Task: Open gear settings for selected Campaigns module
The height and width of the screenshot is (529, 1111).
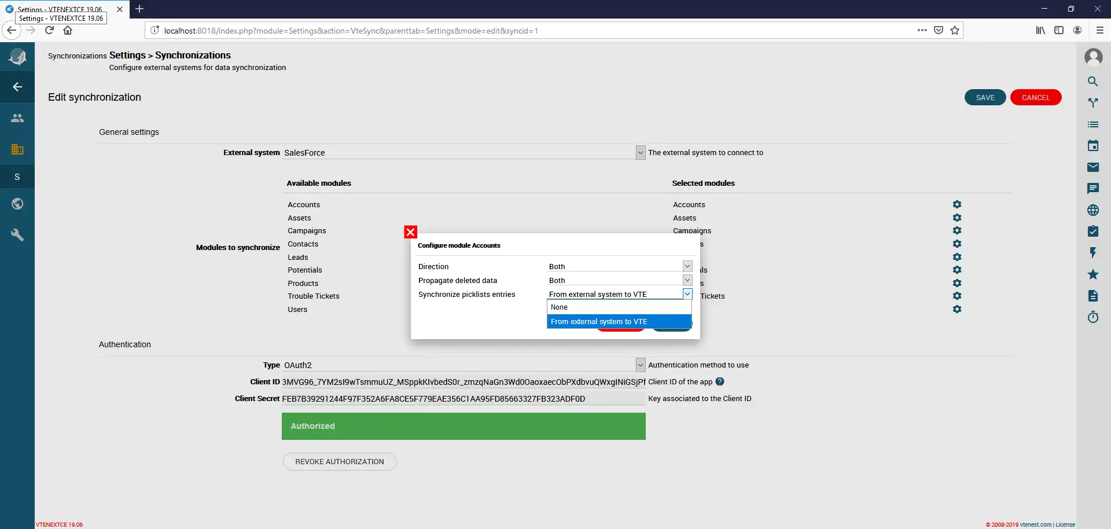Action: coord(957,230)
